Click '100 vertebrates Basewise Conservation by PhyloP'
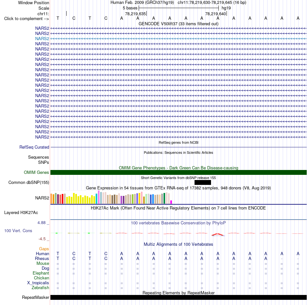The width and height of the screenshot is (307, 305). coord(178,223)
